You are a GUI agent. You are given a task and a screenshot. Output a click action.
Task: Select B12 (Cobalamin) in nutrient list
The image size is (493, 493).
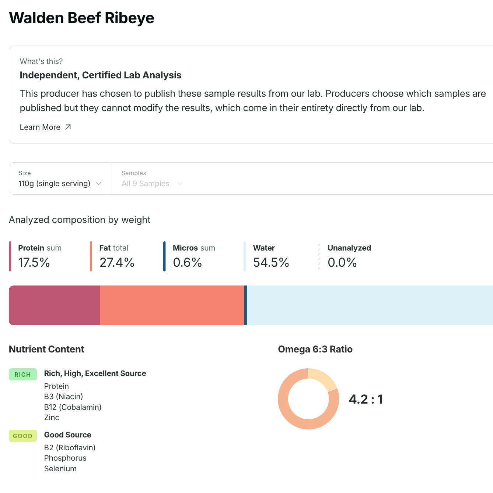[x=73, y=407]
